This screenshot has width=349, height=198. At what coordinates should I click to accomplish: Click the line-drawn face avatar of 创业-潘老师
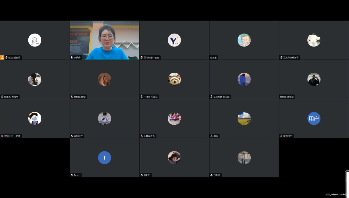point(35,40)
